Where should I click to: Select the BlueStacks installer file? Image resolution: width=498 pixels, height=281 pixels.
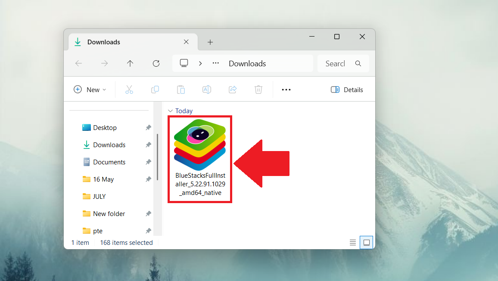[x=200, y=158]
